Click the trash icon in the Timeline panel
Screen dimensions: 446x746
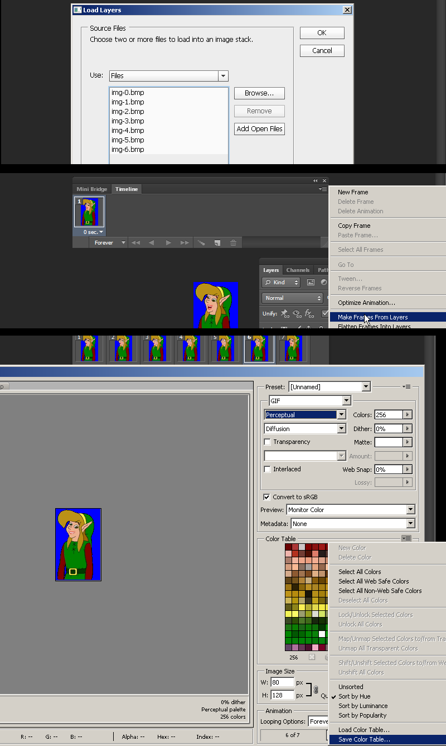pyautogui.click(x=234, y=243)
